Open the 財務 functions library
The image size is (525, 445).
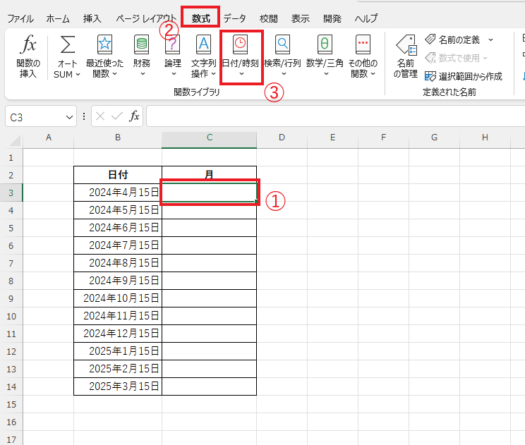(142, 56)
